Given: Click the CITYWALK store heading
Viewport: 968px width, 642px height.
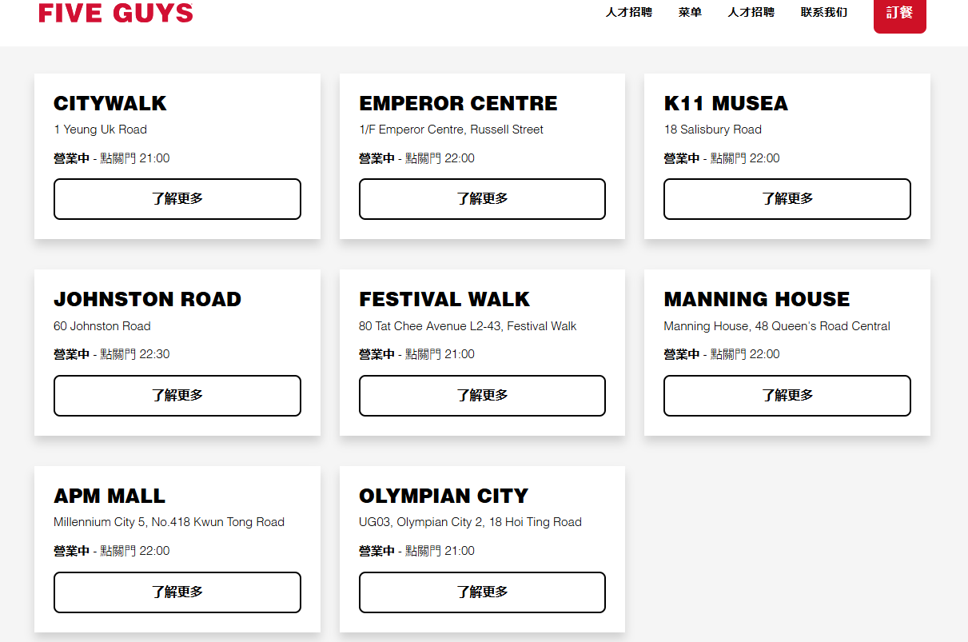Looking at the screenshot, I should pyautogui.click(x=110, y=104).
